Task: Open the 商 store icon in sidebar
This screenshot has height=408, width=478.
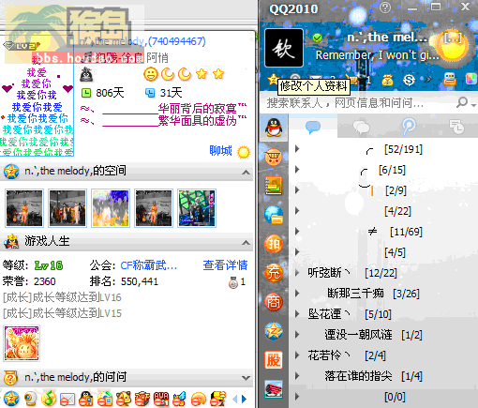Action: 274,302
